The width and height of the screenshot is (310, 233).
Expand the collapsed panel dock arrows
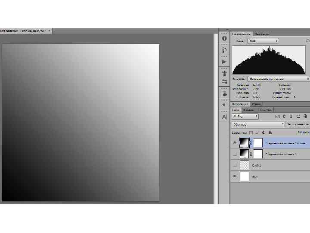coord(227,29)
